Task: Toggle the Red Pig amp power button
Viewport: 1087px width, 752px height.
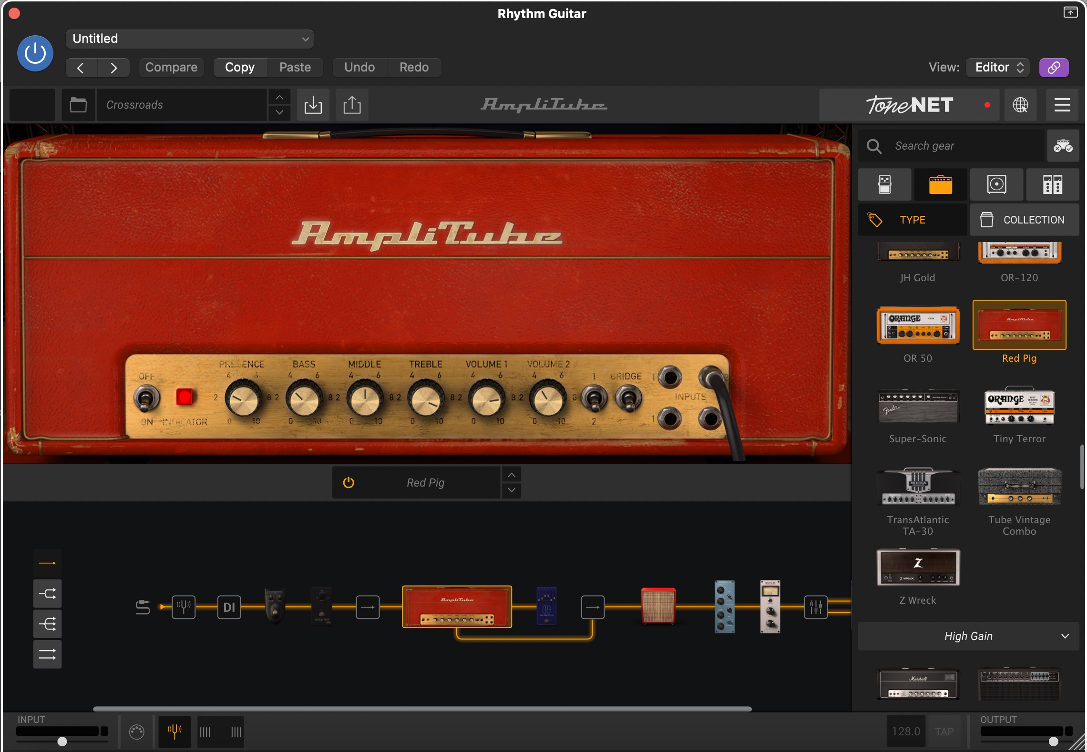Action: tap(349, 483)
